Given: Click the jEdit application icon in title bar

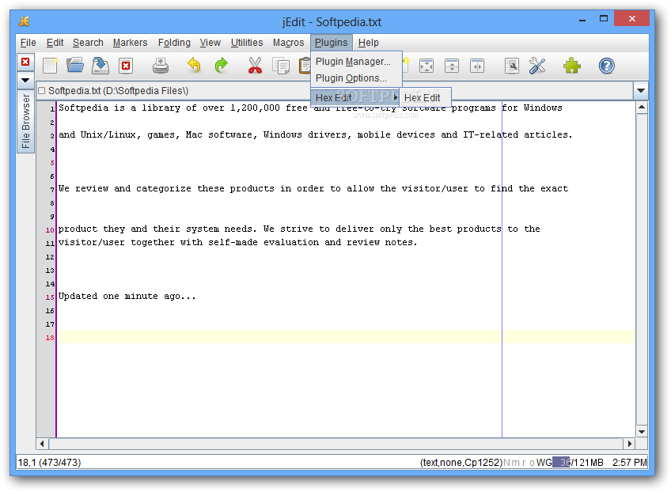Looking at the screenshot, I should pyautogui.click(x=25, y=21).
